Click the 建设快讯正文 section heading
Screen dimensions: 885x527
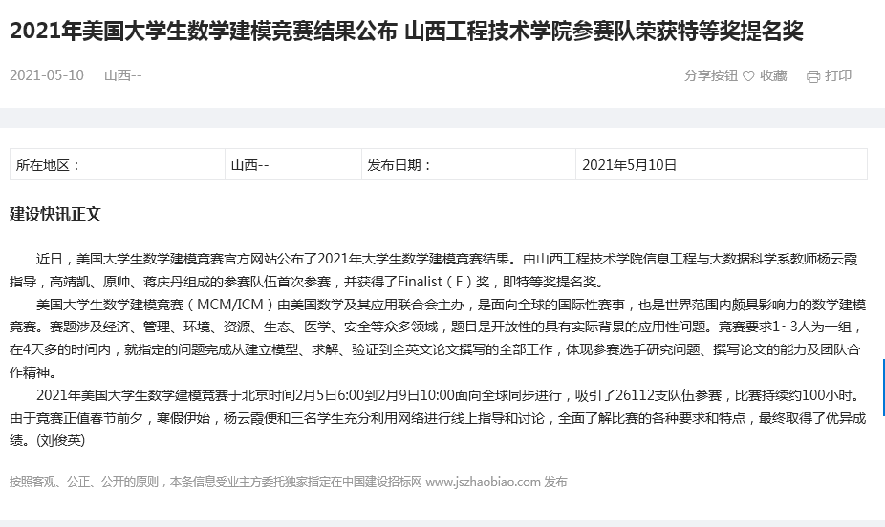(x=55, y=214)
